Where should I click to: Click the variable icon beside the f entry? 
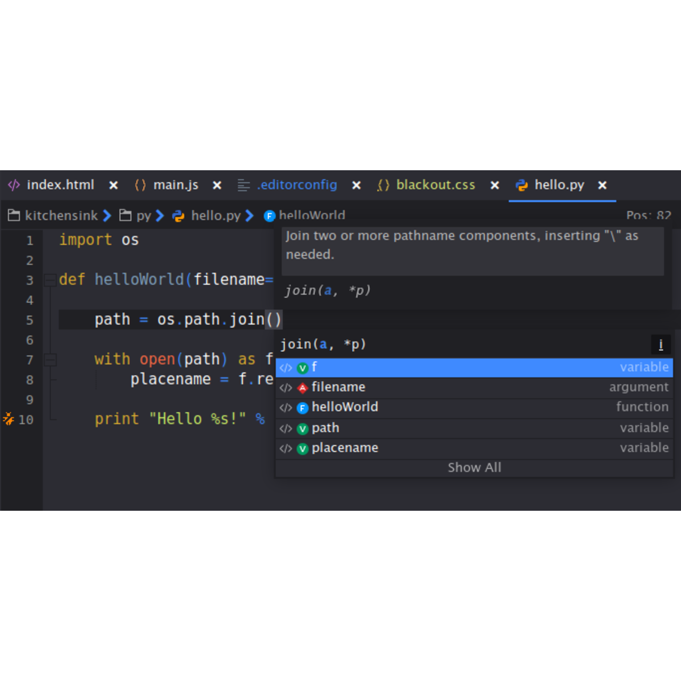(x=302, y=367)
